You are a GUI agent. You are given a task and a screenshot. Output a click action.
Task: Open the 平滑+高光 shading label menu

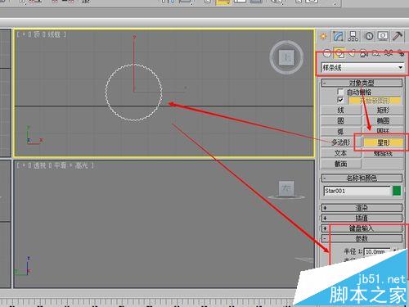click(71, 165)
